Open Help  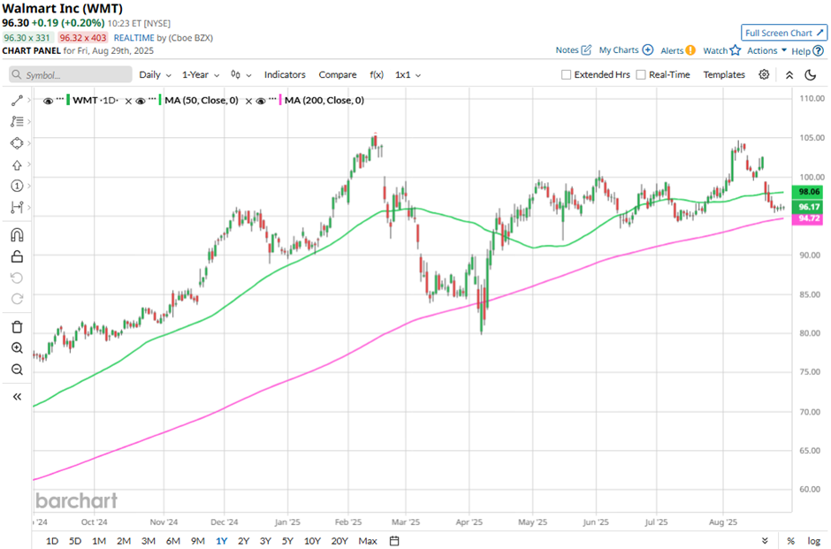tap(807, 51)
